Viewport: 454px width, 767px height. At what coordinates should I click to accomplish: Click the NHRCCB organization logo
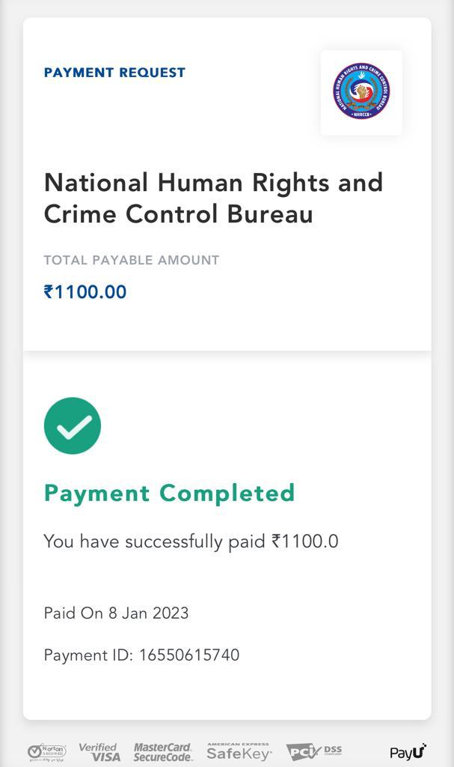tap(361, 92)
